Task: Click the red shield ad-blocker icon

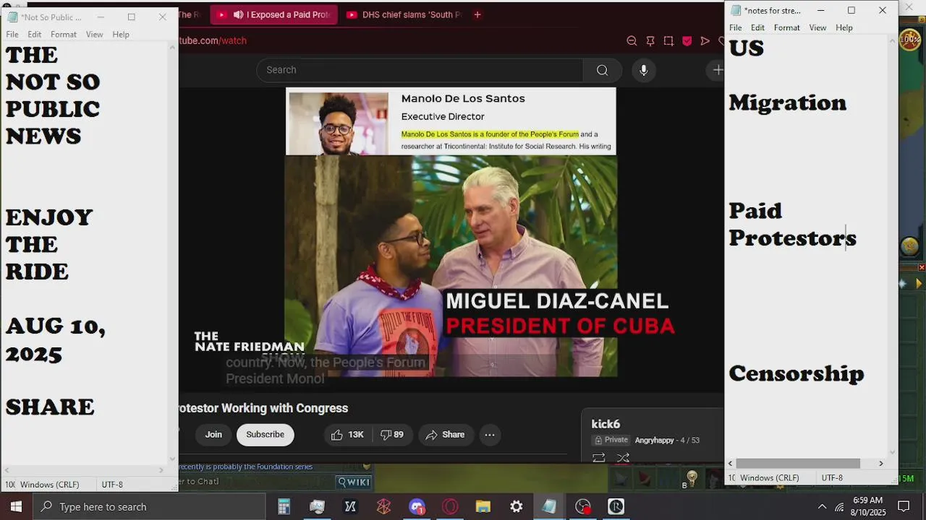Action: [687, 41]
